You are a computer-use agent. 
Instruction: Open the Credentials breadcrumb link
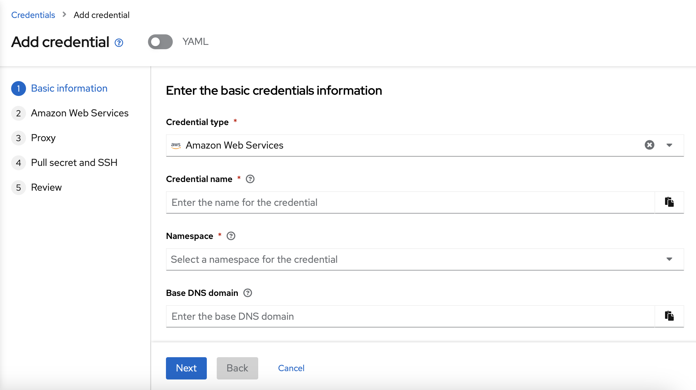pos(33,15)
